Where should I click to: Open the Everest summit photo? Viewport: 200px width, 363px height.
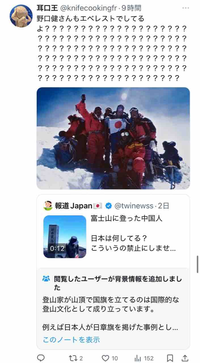click(x=113, y=138)
